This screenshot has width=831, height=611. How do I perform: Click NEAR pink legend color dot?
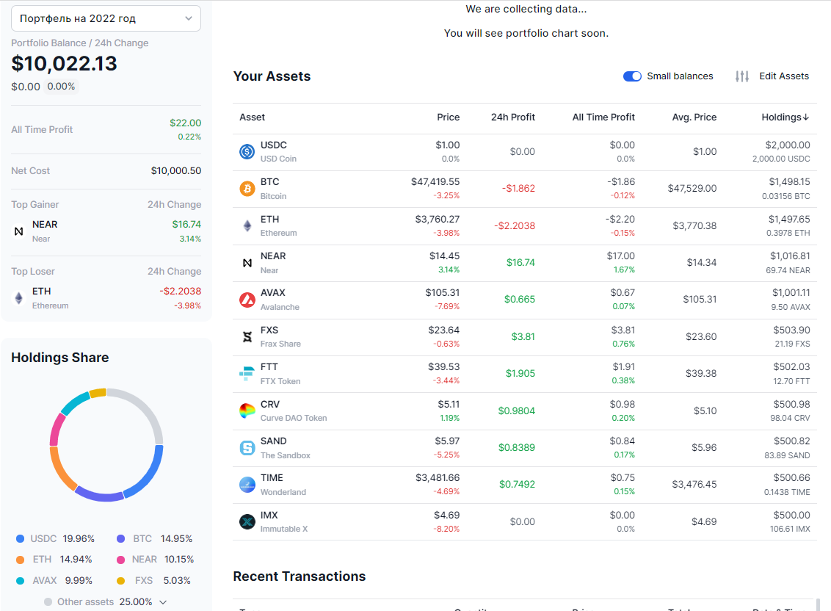(121, 560)
